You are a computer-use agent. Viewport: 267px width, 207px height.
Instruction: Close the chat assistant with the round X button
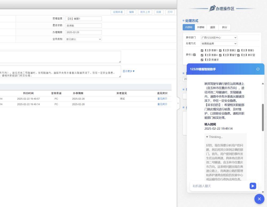tap(259, 199)
